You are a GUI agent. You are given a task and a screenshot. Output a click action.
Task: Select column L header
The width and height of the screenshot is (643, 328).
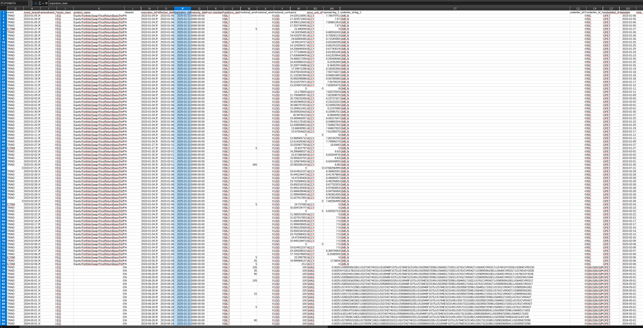tap(132, 9)
